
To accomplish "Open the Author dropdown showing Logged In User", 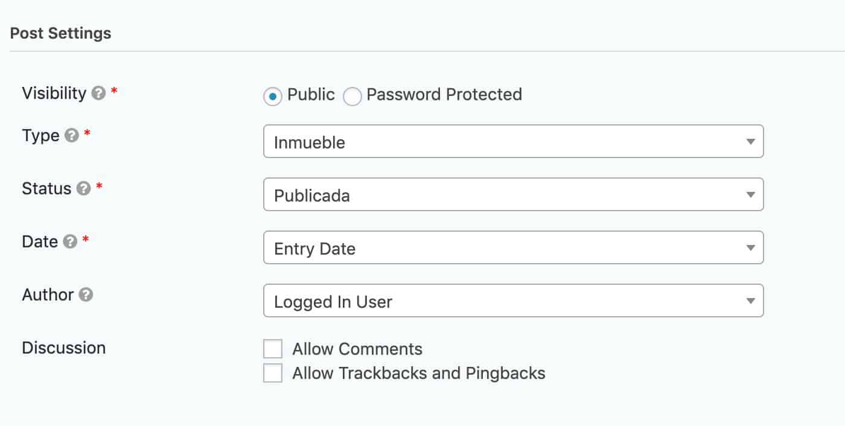I will [513, 300].
